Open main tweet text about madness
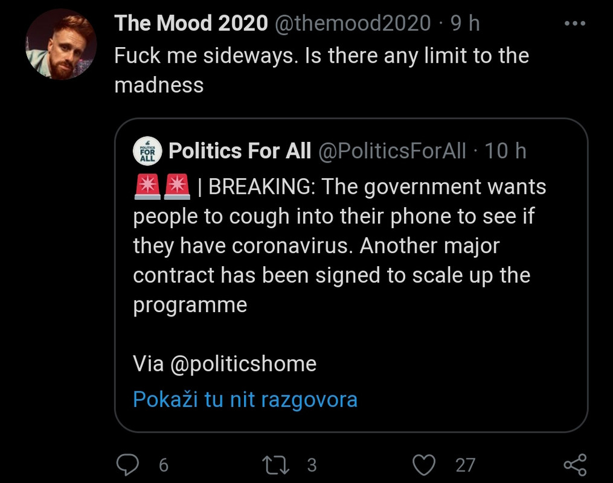This screenshot has width=613, height=483. coord(322,71)
